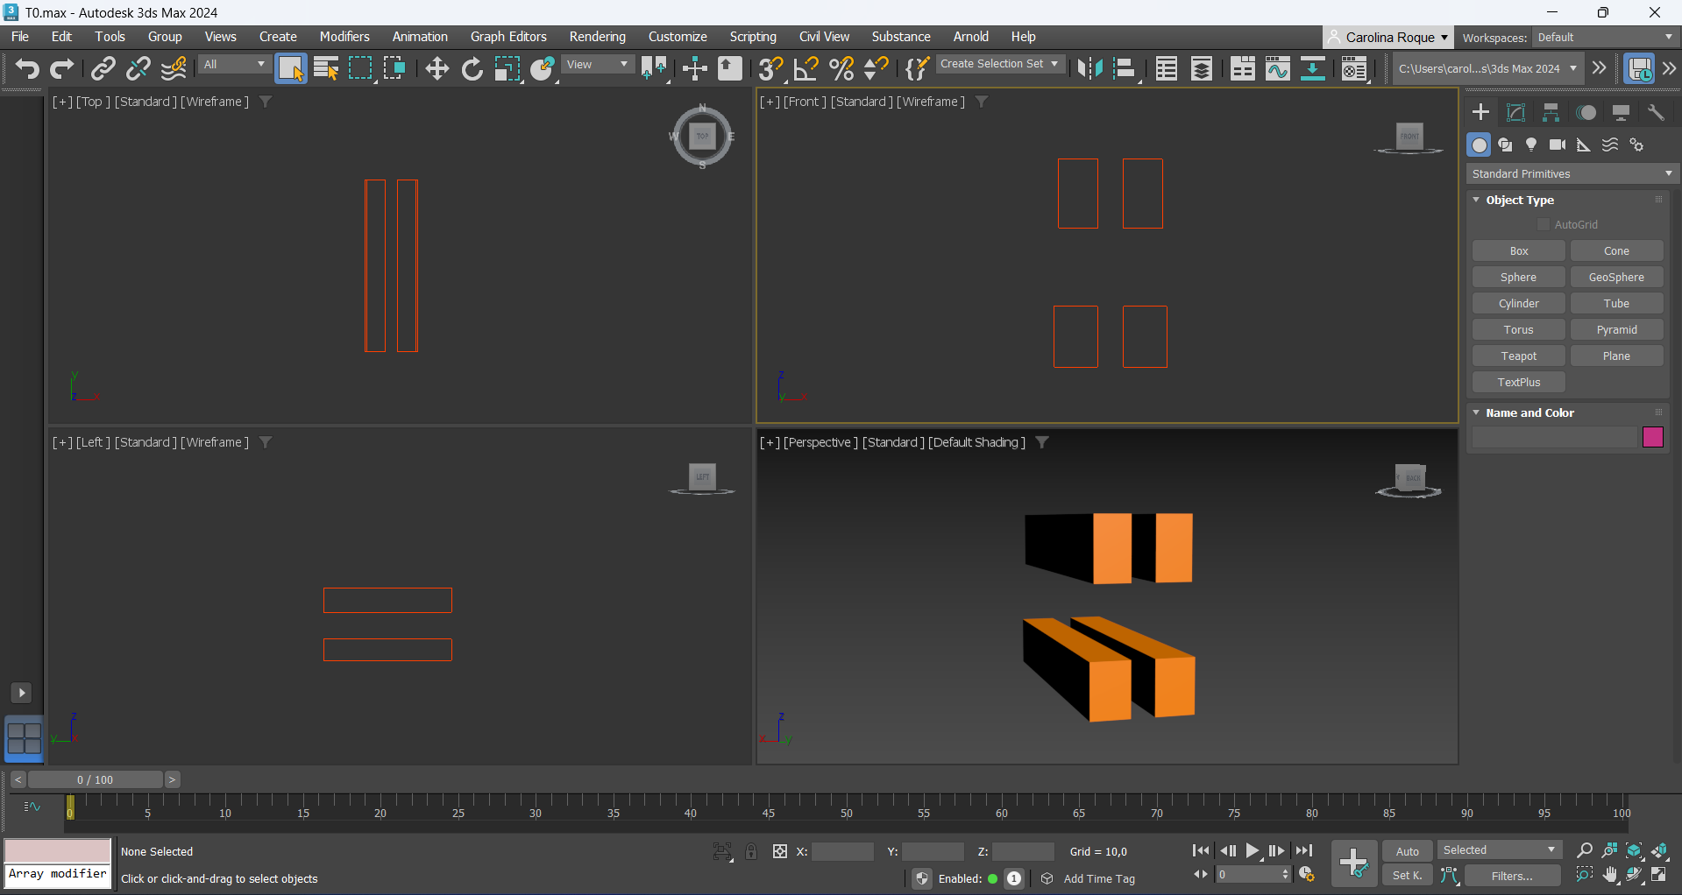Click the Undo arrow icon
The image size is (1682, 895).
tap(26, 68)
